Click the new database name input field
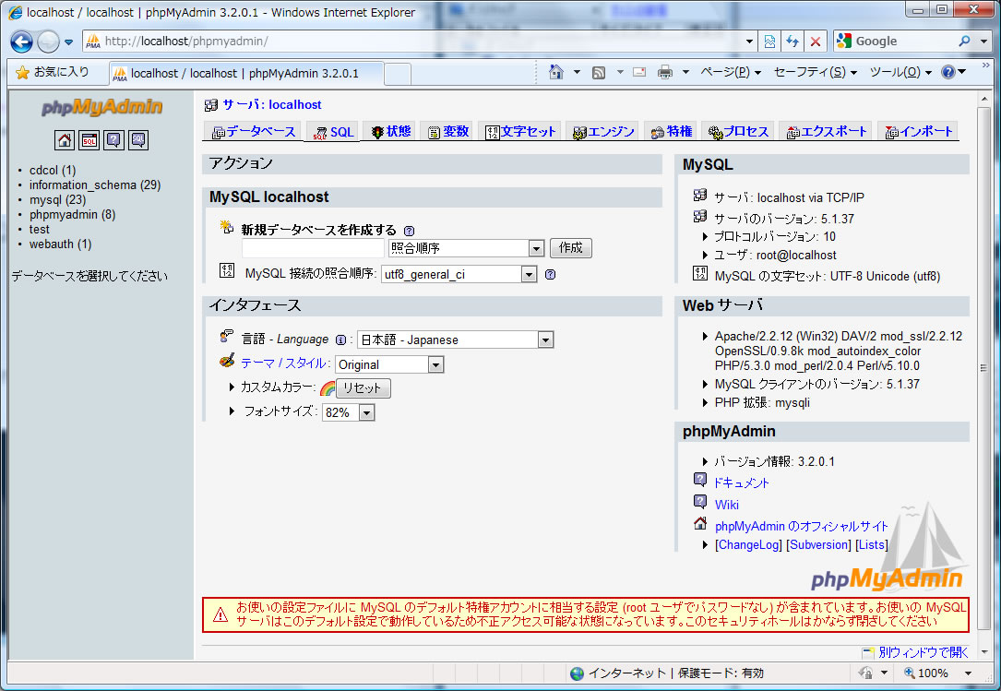The height and width of the screenshot is (691, 1001). [312, 248]
